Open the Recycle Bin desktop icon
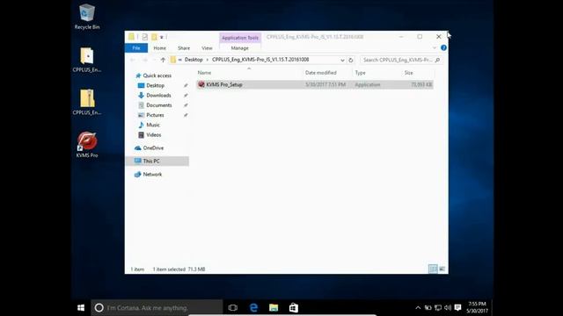The height and width of the screenshot is (316, 563). click(87, 16)
